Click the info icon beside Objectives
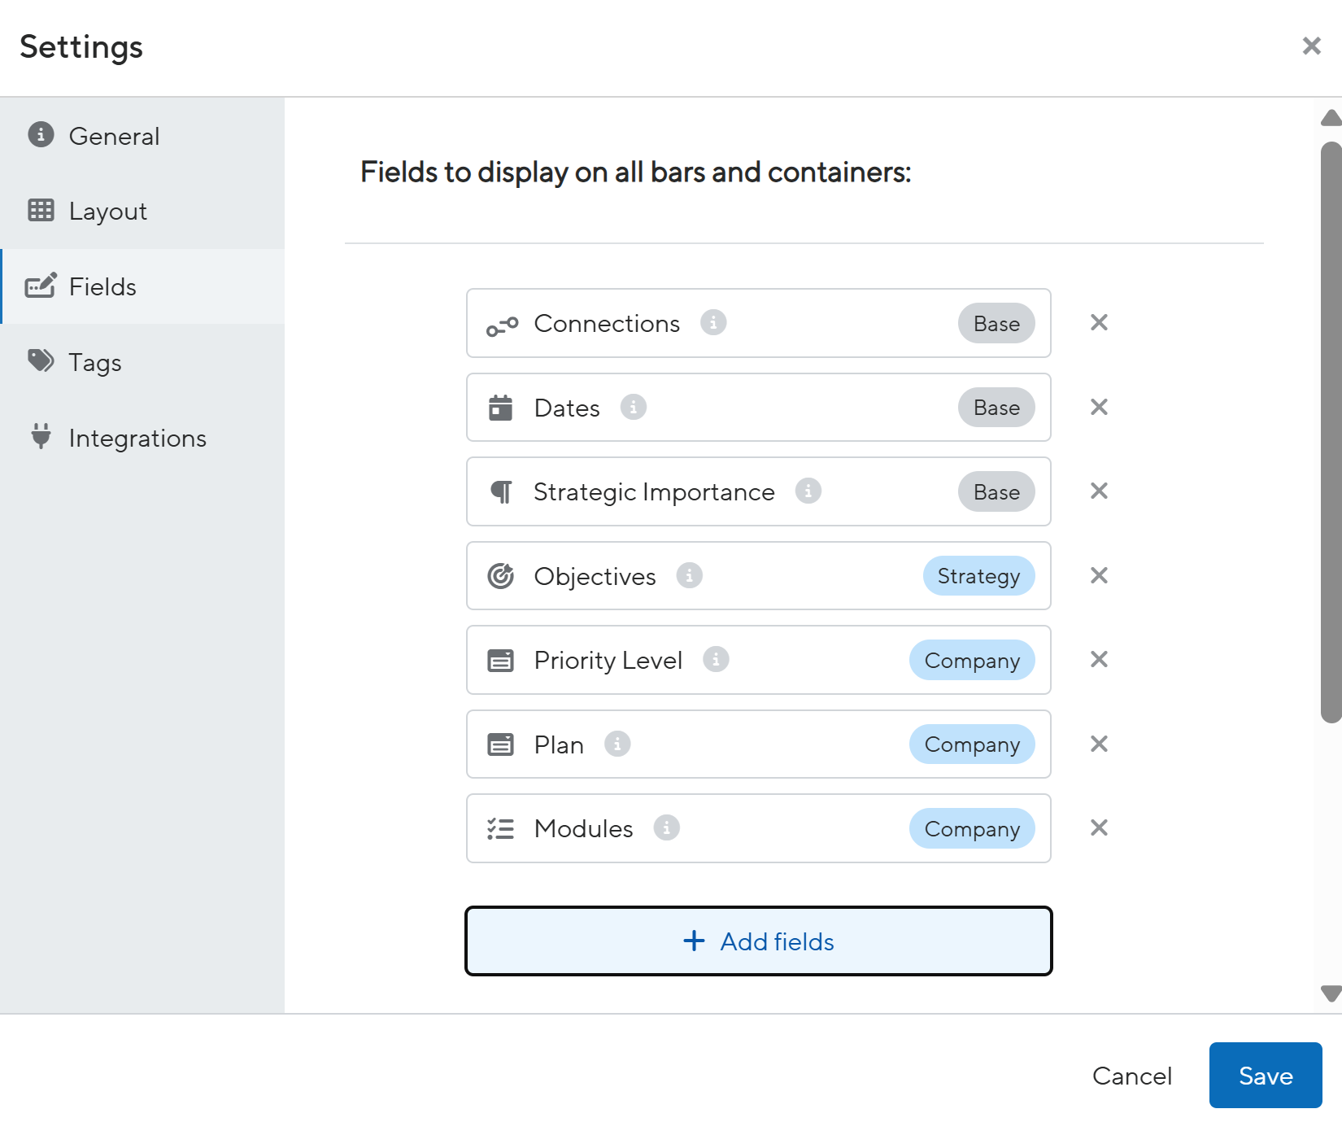Image resolution: width=1342 pixels, height=1122 pixels. 689,576
